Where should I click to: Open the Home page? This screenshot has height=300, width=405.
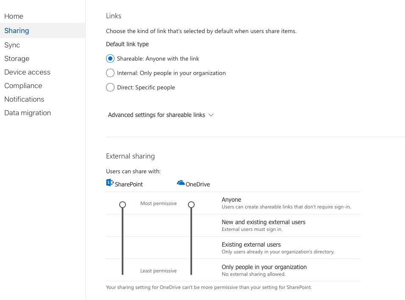14,16
